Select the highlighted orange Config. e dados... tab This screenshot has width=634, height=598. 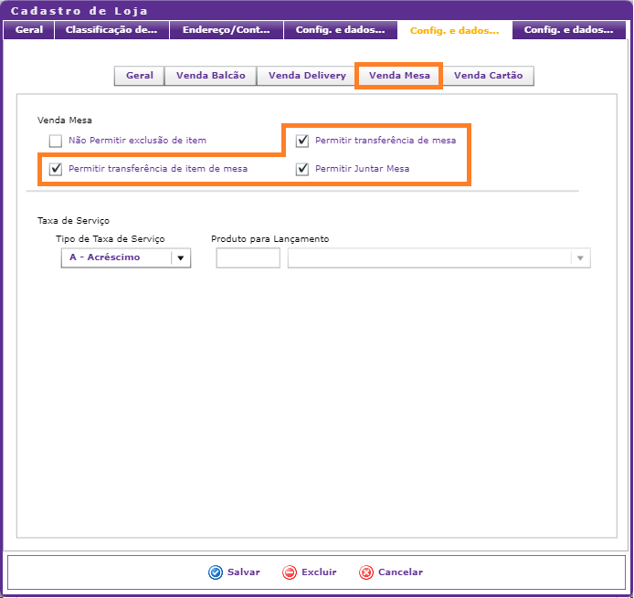tap(454, 31)
